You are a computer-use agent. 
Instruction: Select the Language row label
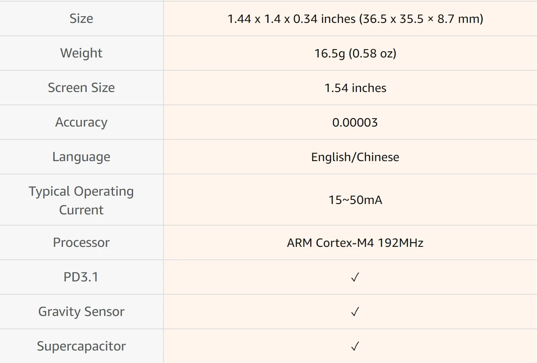click(x=81, y=157)
